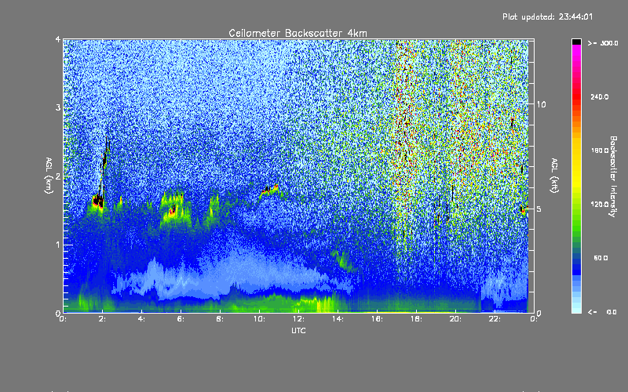Viewport: 628px width, 392px height.
Task: Click the ">= 300.0" colorbar maximum label
Action: (x=603, y=43)
